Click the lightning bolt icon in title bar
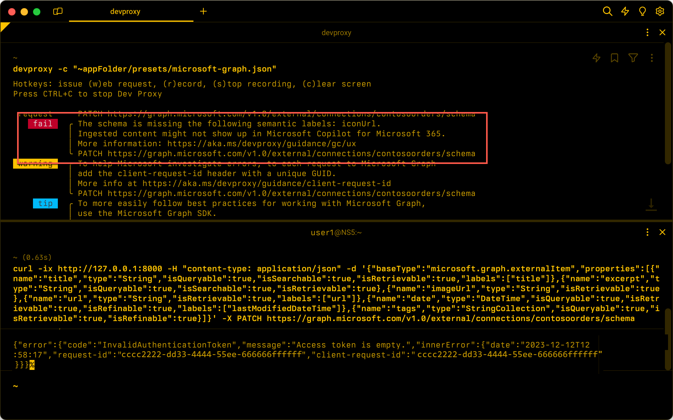 pos(625,12)
